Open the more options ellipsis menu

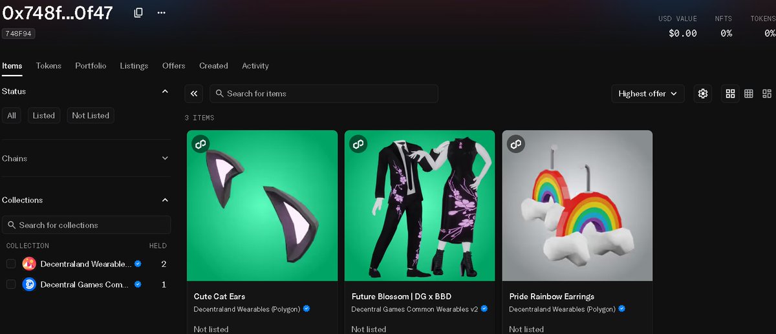tap(162, 13)
